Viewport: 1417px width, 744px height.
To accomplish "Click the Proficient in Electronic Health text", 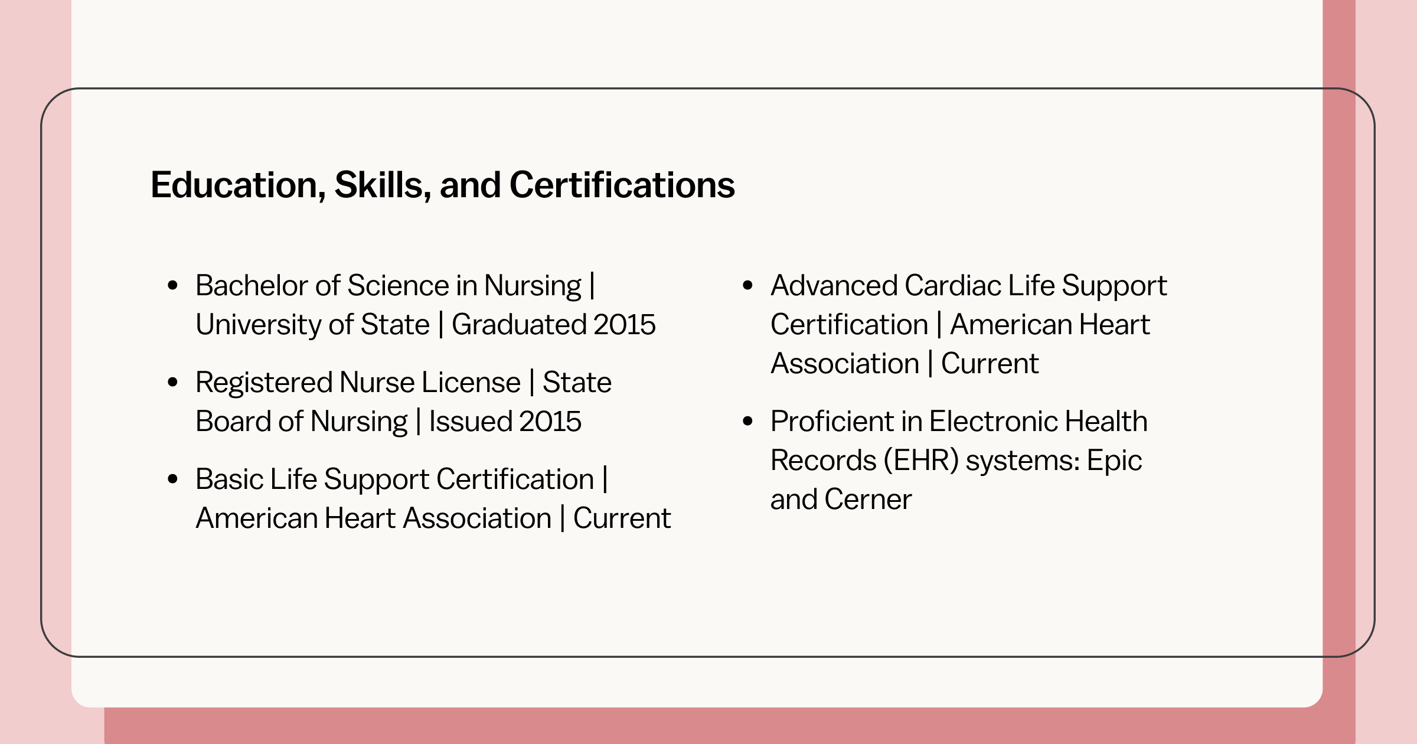I will tap(958, 422).
